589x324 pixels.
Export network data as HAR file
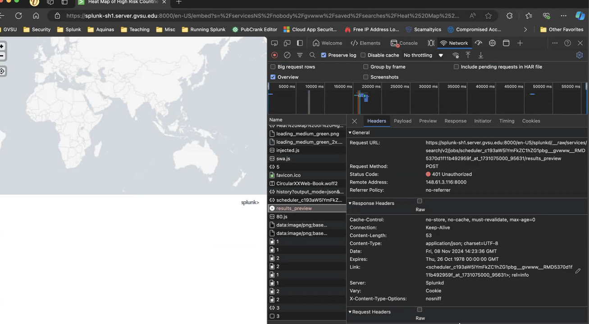point(480,55)
